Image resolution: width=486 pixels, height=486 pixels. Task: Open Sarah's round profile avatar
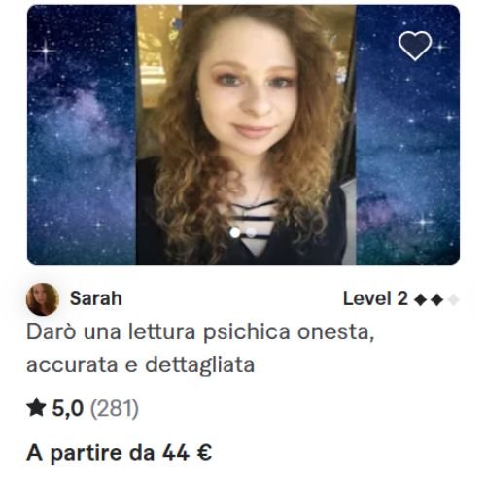tap(43, 299)
